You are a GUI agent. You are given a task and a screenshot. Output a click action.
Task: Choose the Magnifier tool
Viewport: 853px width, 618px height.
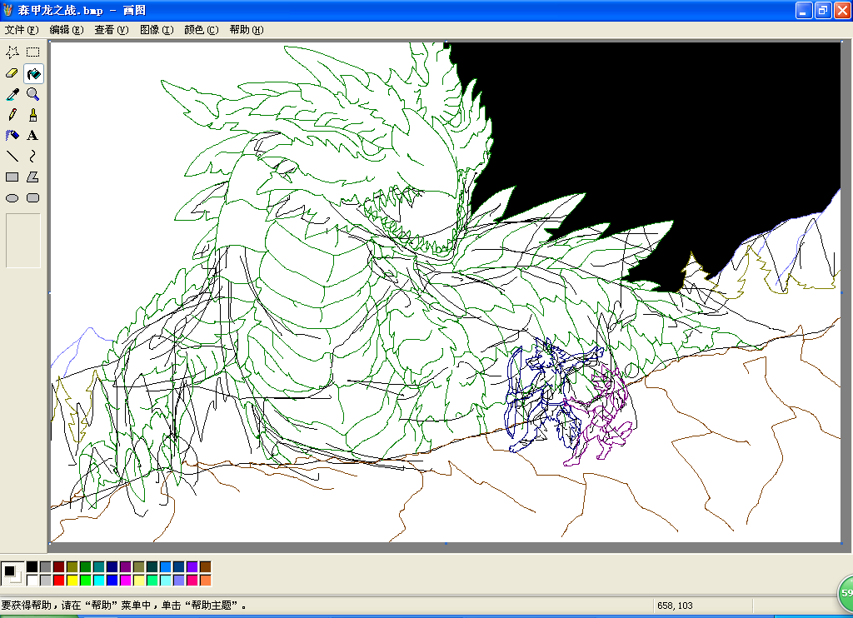33,94
